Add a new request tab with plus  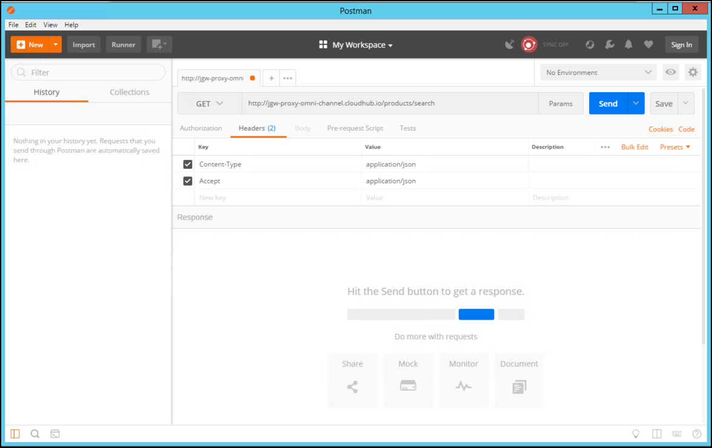click(x=271, y=78)
